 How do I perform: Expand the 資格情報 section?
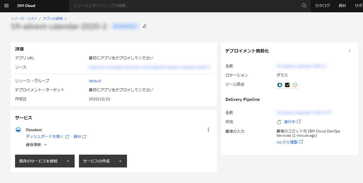tap(36, 145)
